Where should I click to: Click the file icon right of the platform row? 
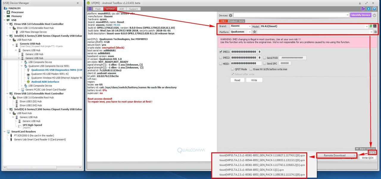[x=376, y=32]
